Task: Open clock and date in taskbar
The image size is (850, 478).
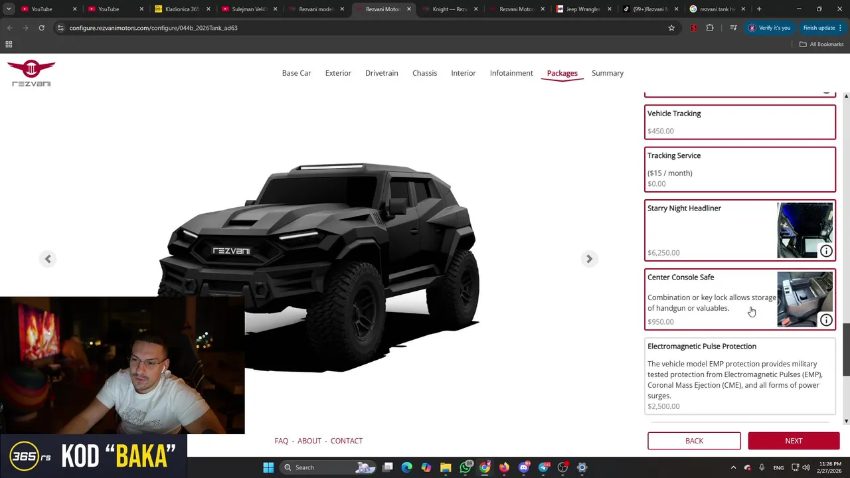Action: 830,467
